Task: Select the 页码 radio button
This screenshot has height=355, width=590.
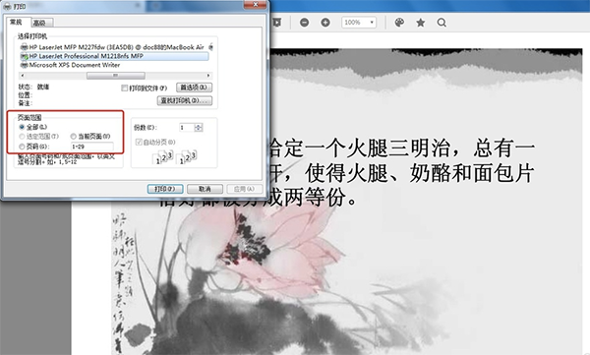Action: pyautogui.click(x=22, y=147)
